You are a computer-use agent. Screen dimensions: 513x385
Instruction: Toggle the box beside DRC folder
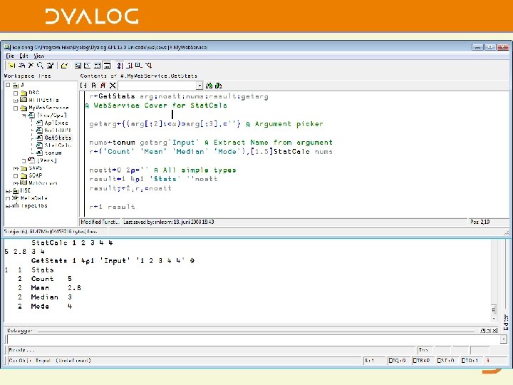click(x=16, y=93)
